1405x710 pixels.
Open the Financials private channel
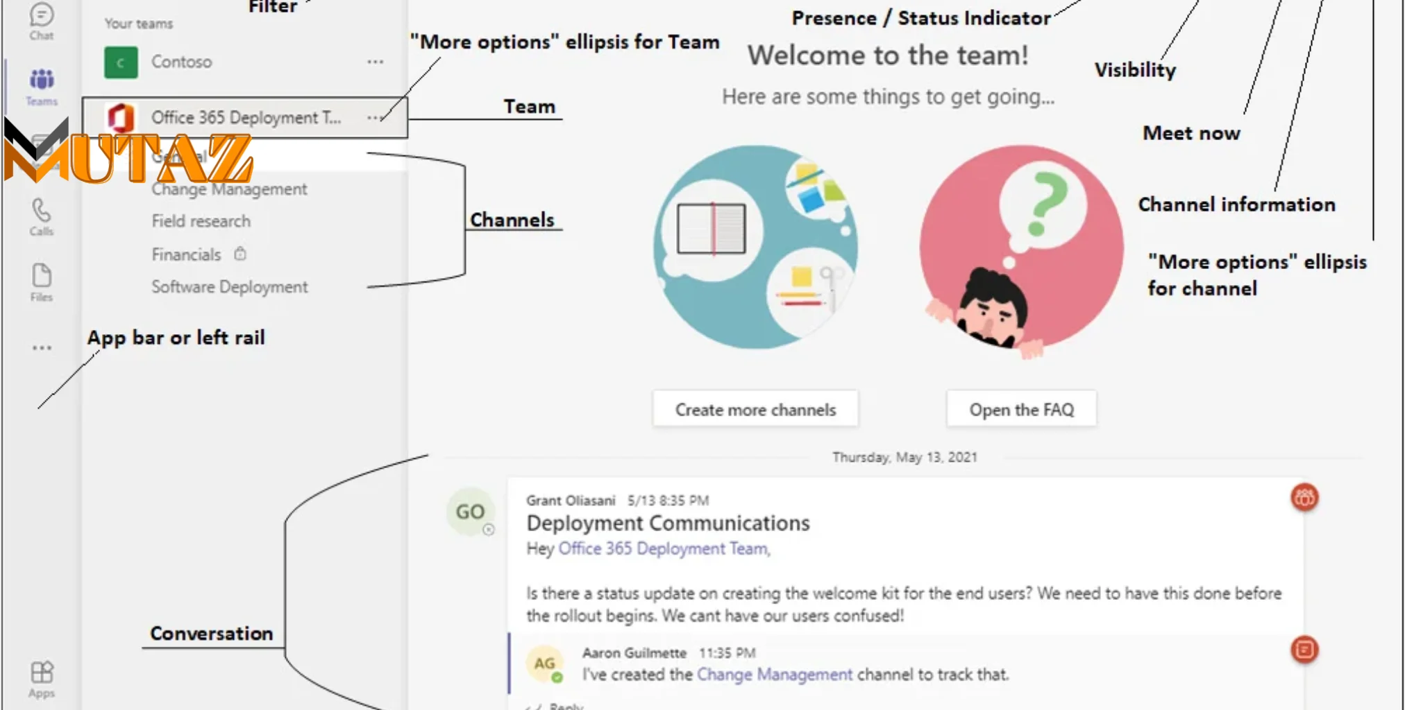click(186, 254)
